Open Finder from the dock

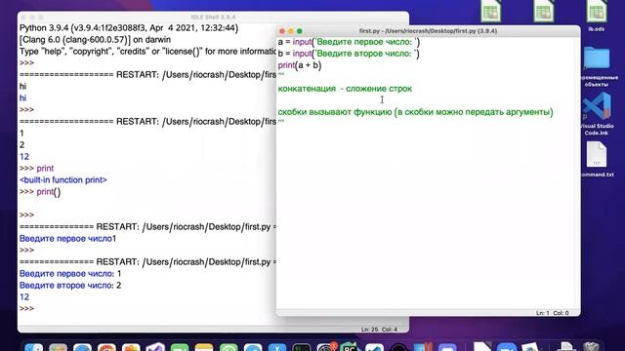coord(34,347)
